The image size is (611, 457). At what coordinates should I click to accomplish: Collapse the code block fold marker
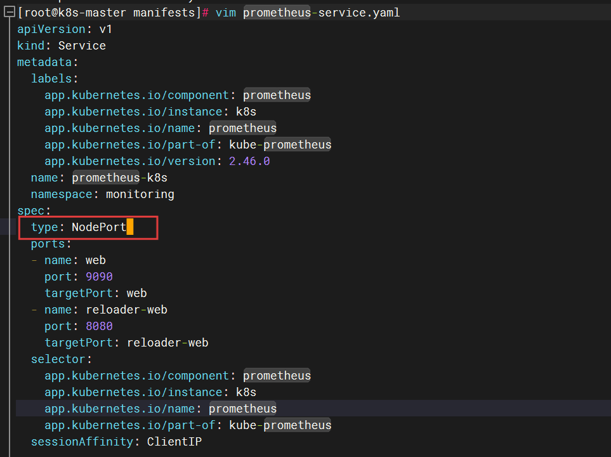10,12
